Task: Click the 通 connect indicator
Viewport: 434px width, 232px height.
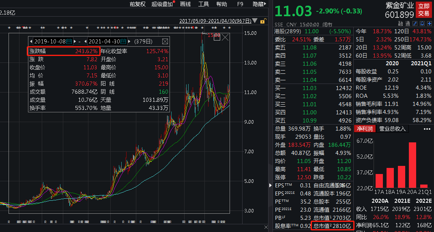Action: [407, 24]
